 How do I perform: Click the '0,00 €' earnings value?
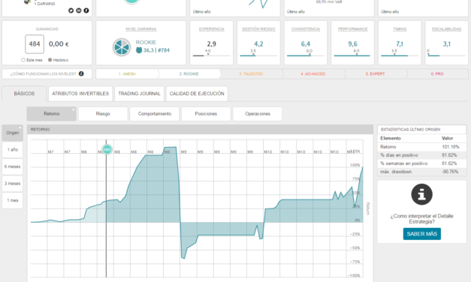pos(59,44)
